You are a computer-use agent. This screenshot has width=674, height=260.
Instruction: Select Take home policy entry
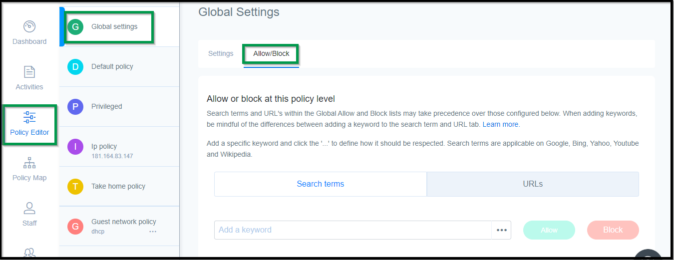(x=119, y=187)
